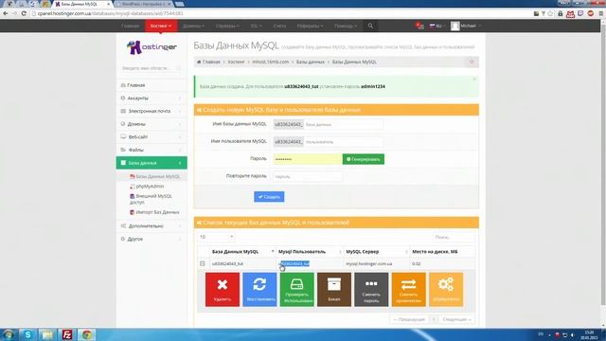606x341 pixels.
Task: Reload the page with browser refresh icon
Action: click(x=24, y=13)
